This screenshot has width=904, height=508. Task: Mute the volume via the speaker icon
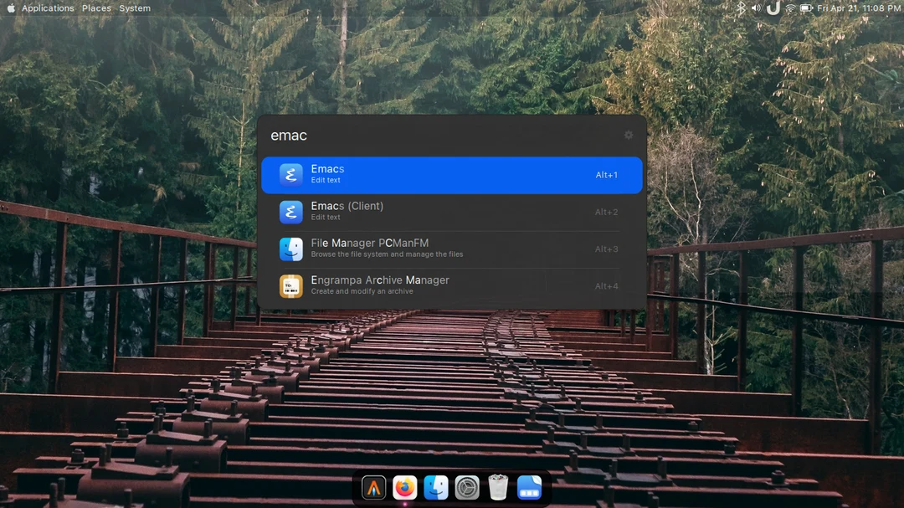click(756, 8)
